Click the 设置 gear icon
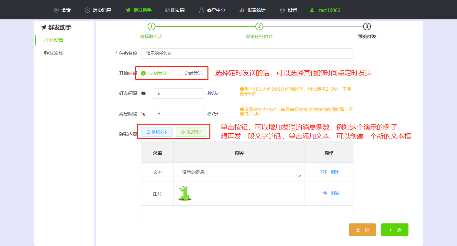This screenshot has height=246, width=457. pyautogui.click(x=282, y=10)
